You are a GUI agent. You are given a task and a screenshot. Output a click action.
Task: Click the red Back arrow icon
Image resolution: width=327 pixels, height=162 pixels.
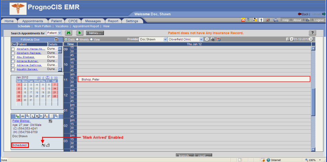pos(299,14)
